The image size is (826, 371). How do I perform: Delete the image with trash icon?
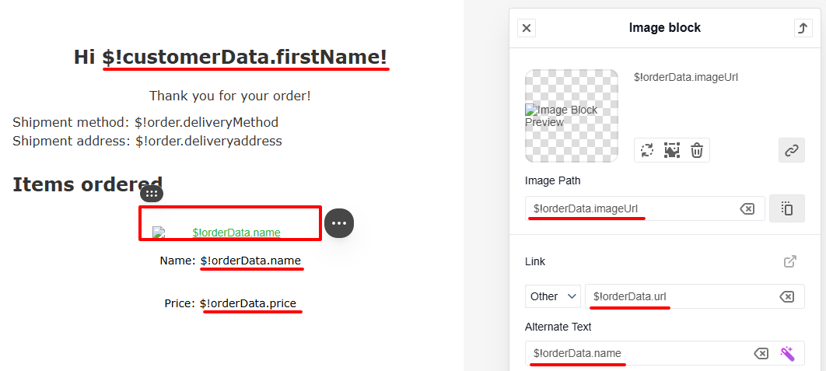(x=696, y=150)
